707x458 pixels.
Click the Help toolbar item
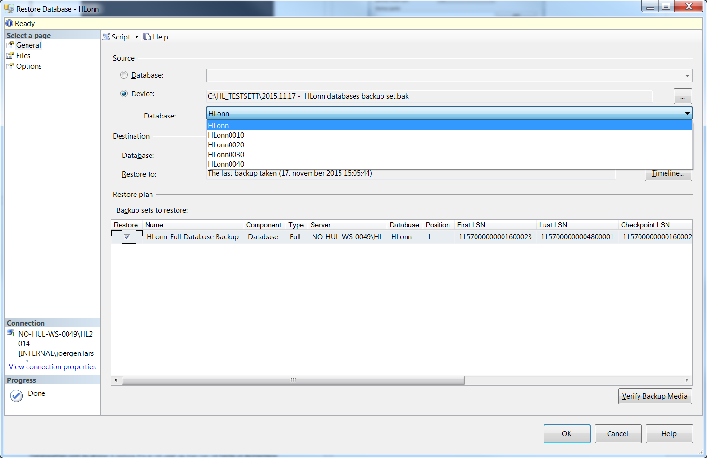pos(156,37)
